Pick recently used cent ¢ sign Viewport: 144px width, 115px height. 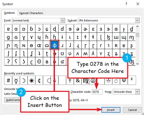(x=39, y=80)
